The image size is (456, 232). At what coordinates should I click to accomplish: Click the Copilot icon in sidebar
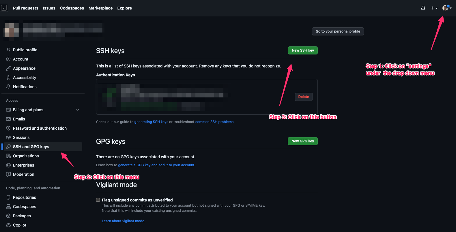(x=8, y=225)
